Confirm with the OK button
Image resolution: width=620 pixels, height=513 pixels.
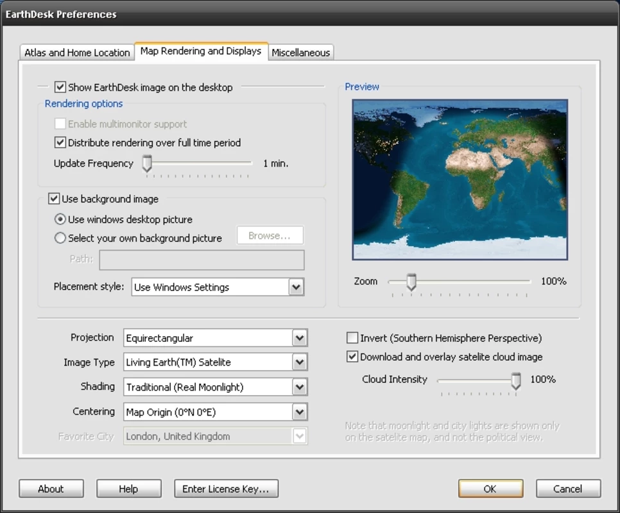(490, 489)
